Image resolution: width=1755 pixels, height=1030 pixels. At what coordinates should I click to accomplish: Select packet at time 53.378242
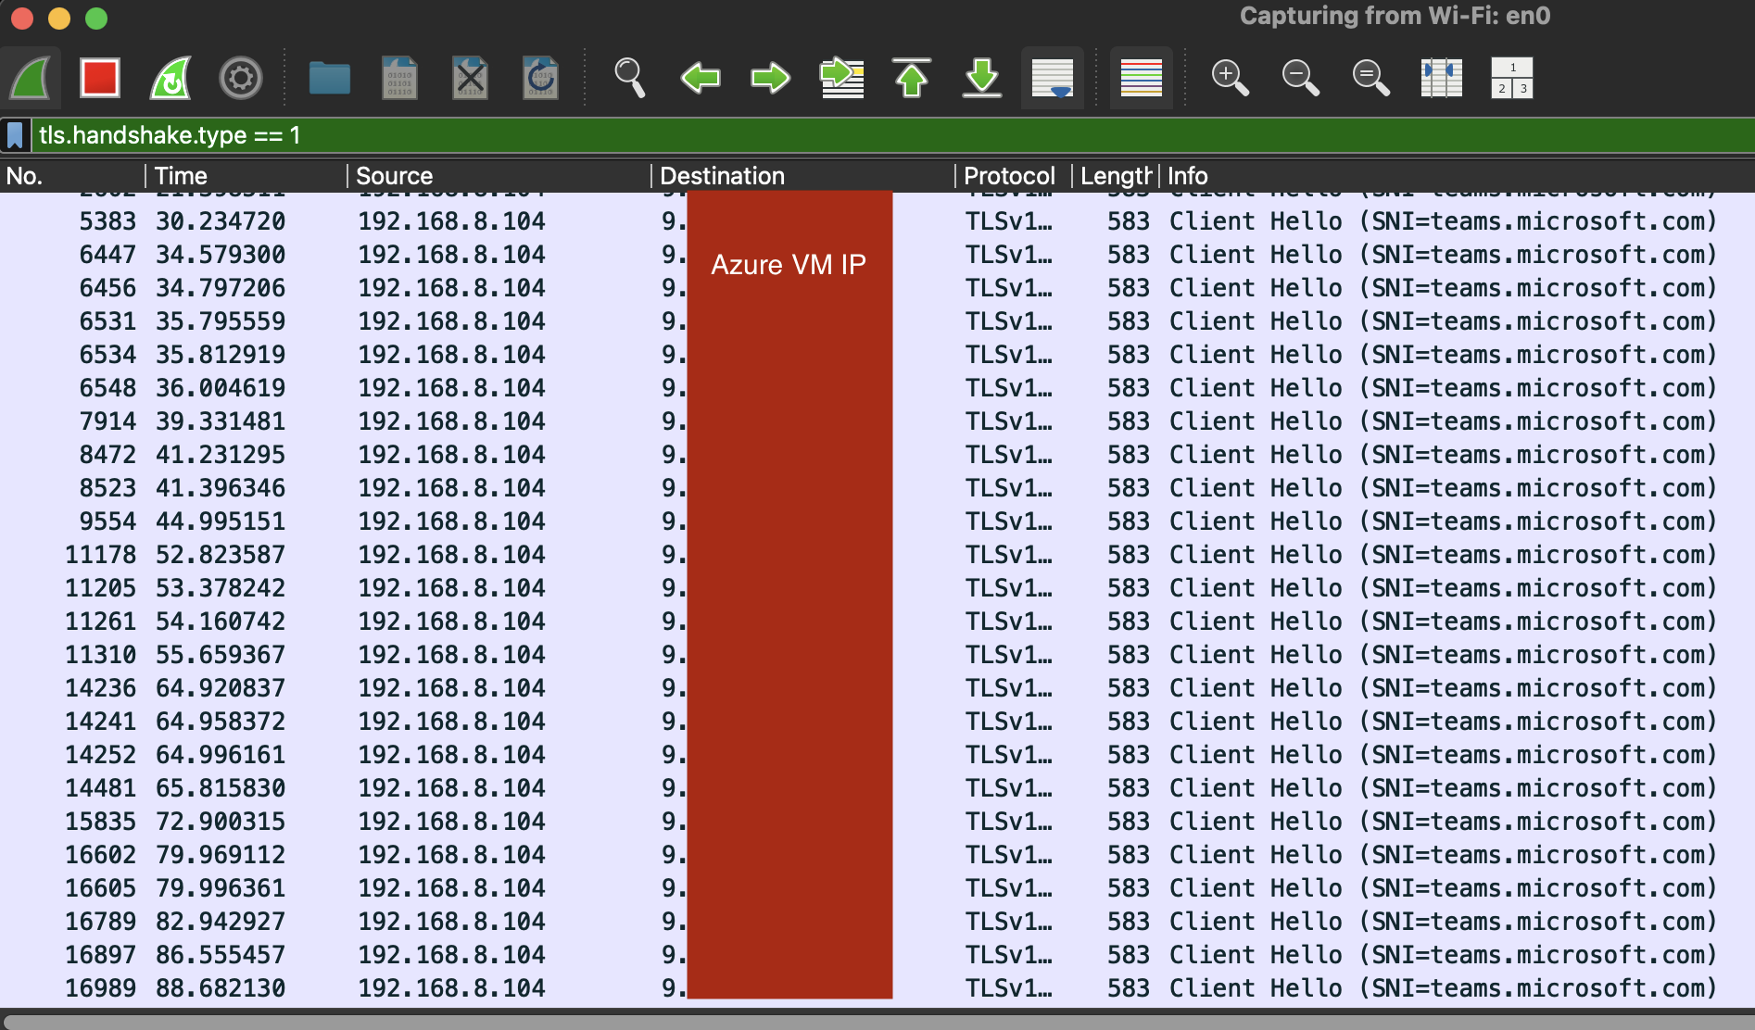click(x=877, y=588)
